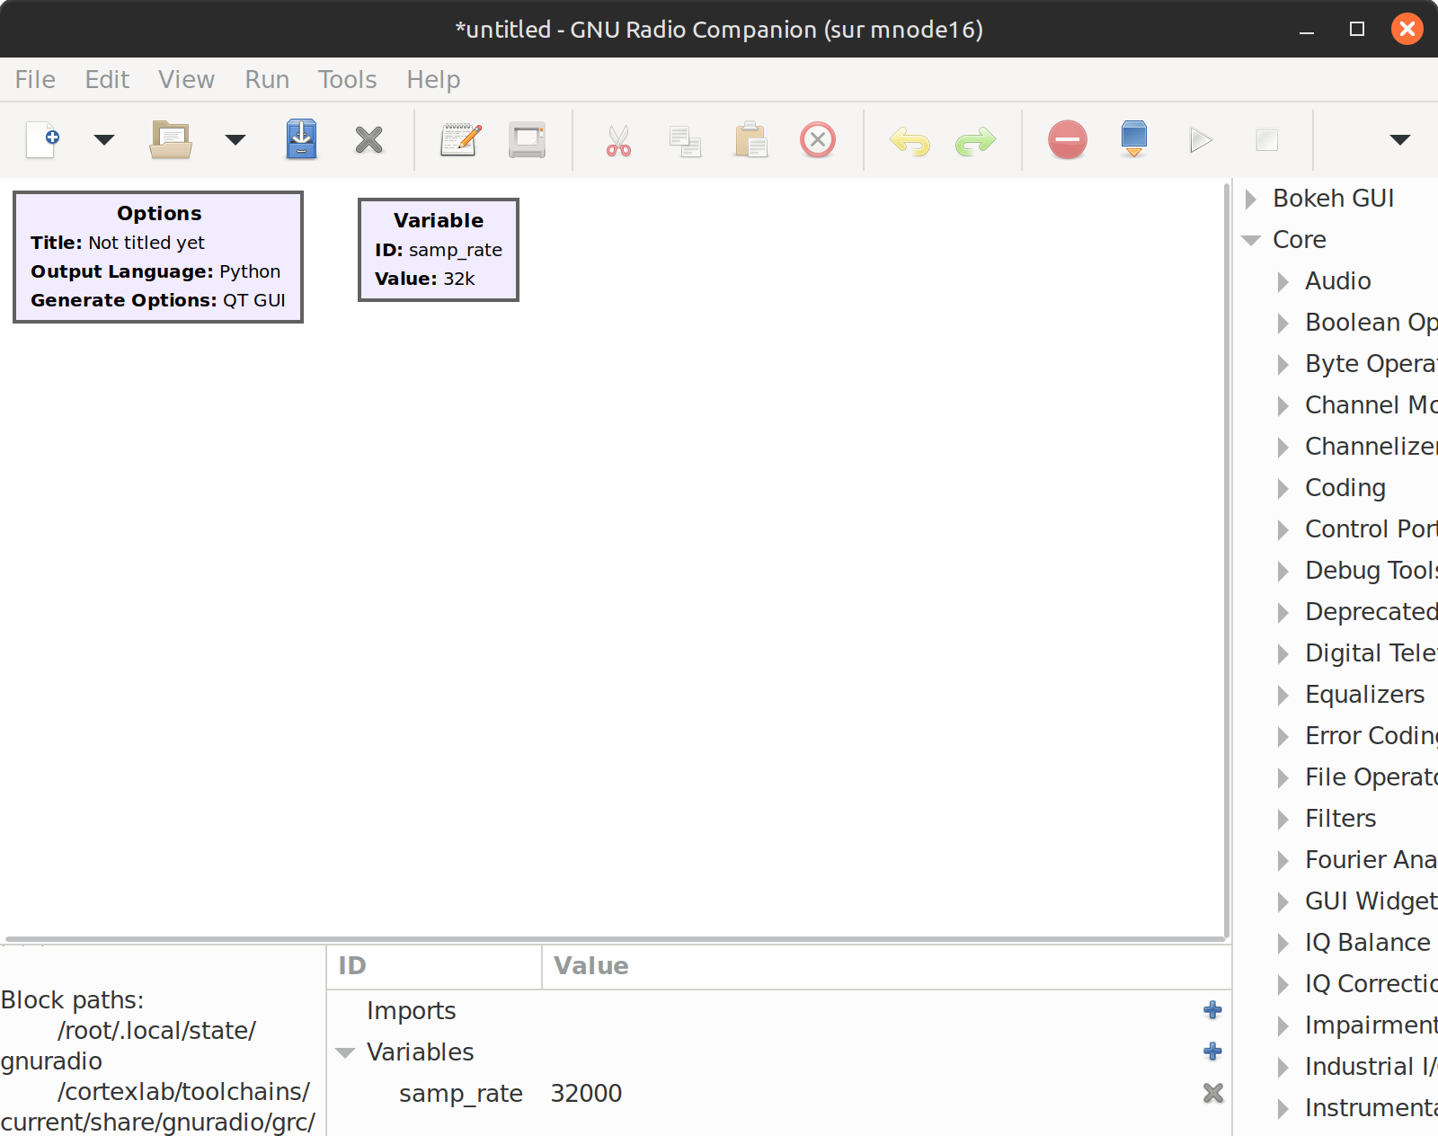Image resolution: width=1438 pixels, height=1136 pixels.
Task: Collapse the Variables section in the panel
Action: tap(345, 1052)
